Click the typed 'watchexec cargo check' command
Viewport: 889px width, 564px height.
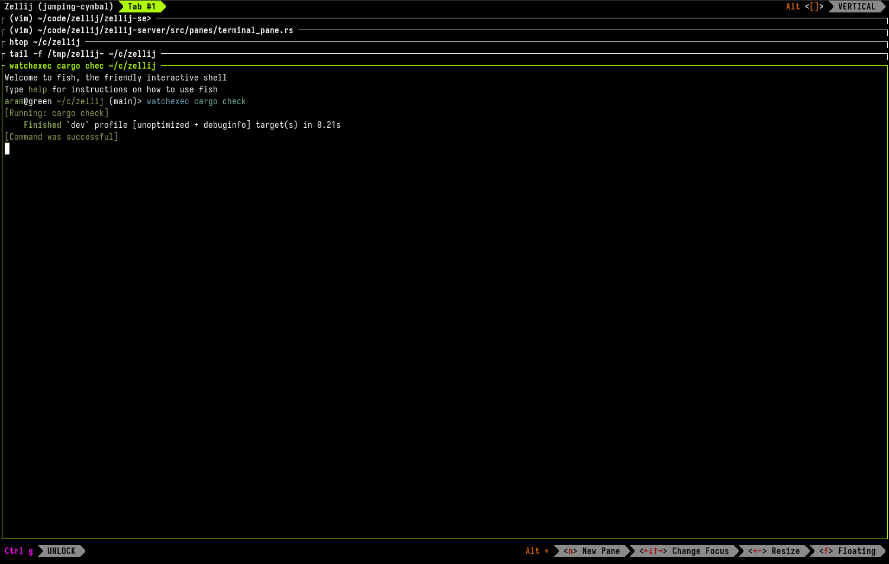tap(197, 101)
